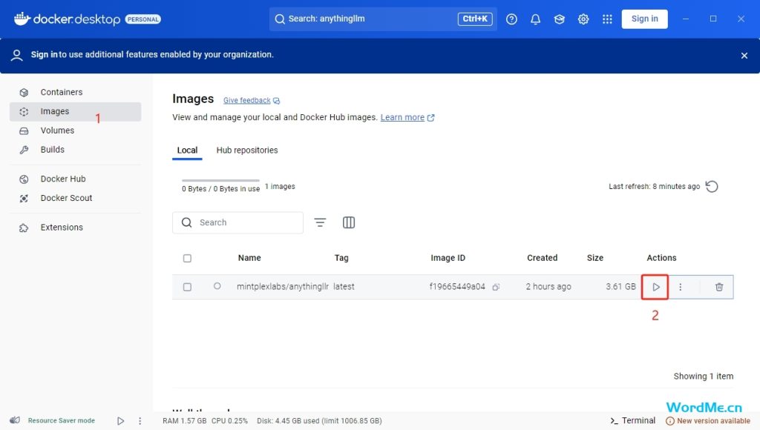
Task: Click the PERSONAL plan badge
Action: [143, 19]
